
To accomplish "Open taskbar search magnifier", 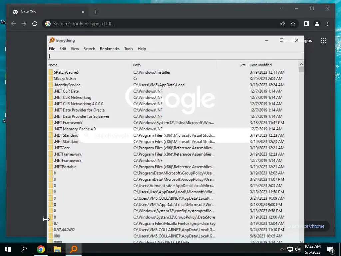I will 24,249.
